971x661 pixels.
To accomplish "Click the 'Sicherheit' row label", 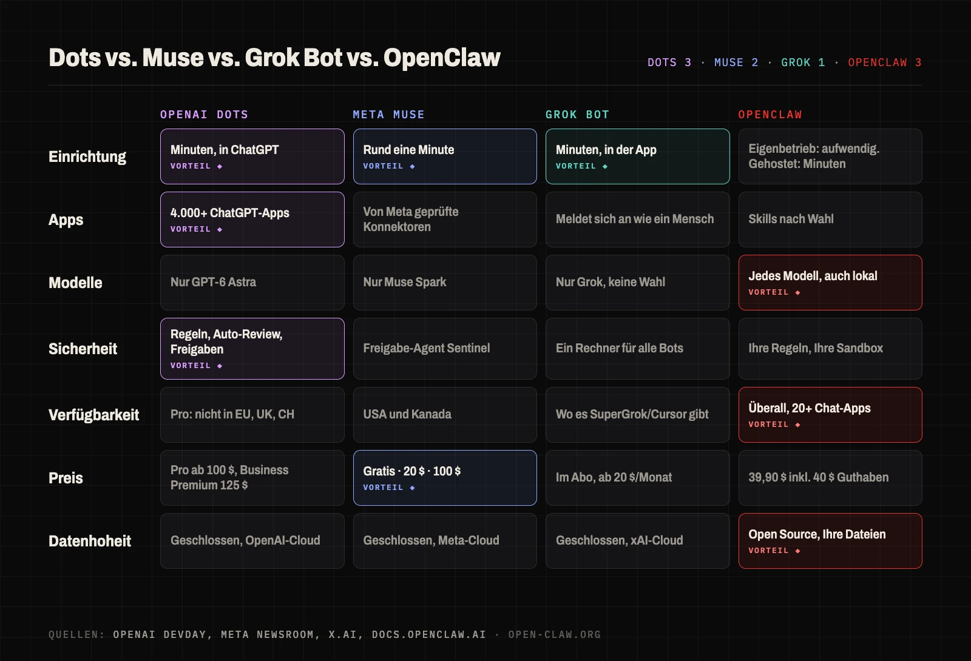I will pyautogui.click(x=83, y=349).
